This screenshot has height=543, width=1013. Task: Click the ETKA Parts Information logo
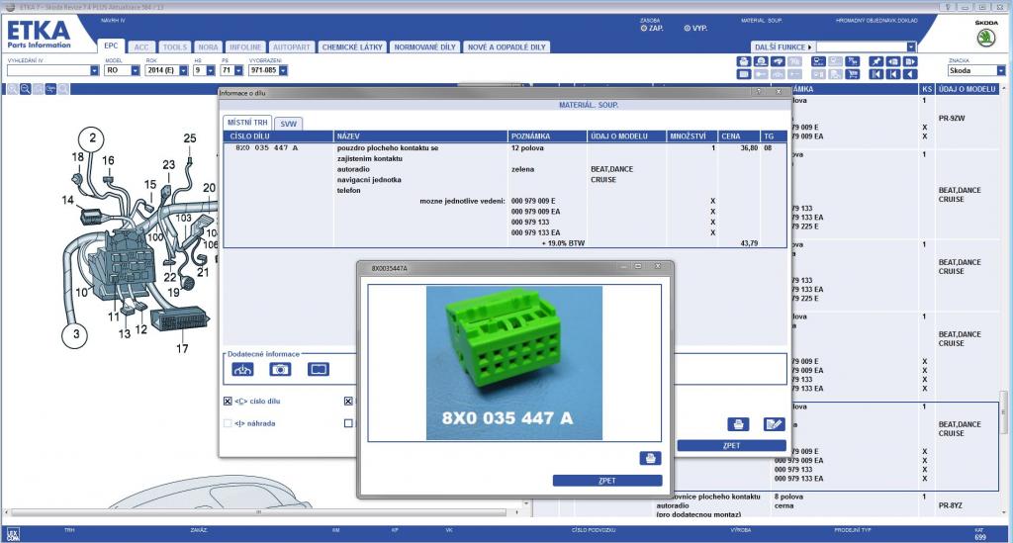(39, 35)
